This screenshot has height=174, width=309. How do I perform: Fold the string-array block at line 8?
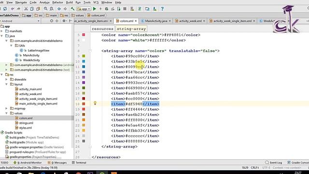tap(90, 51)
